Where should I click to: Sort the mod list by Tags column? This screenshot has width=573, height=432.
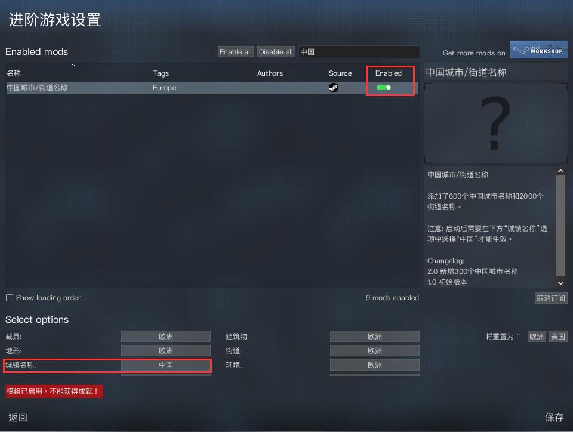coord(161,73)
